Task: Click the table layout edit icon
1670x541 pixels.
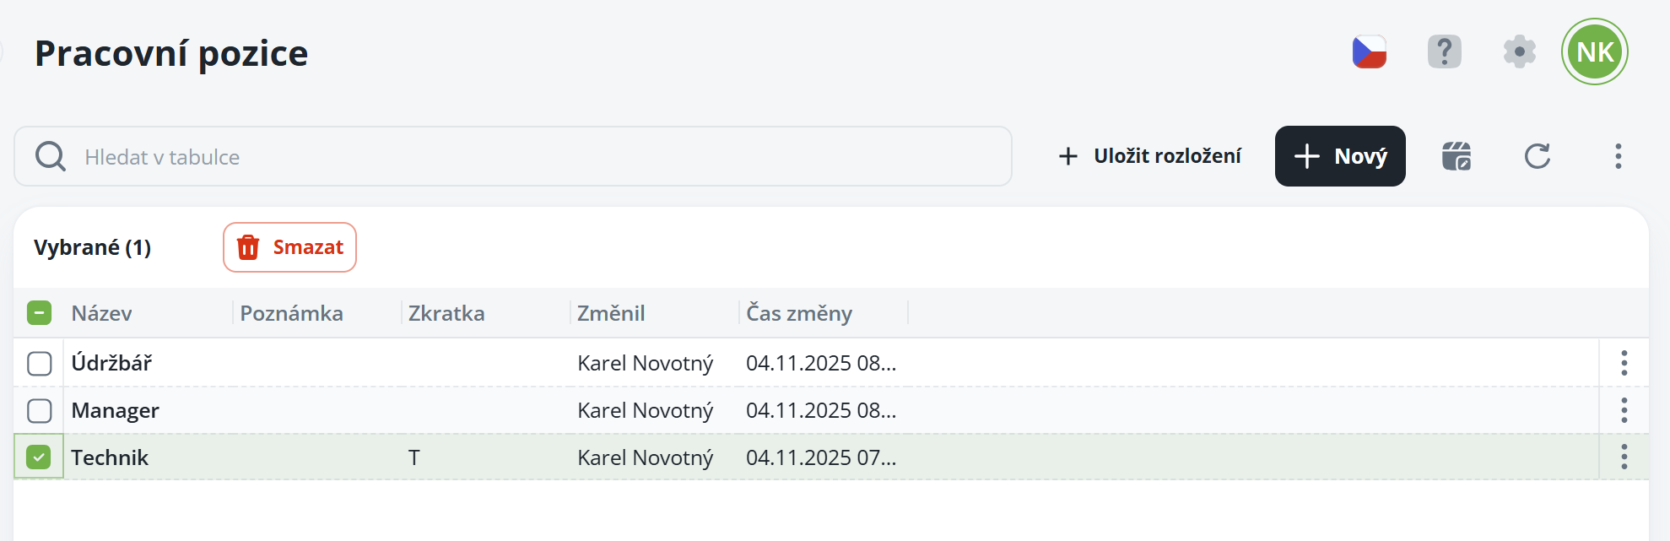Action: click(x=1457, y=156)
